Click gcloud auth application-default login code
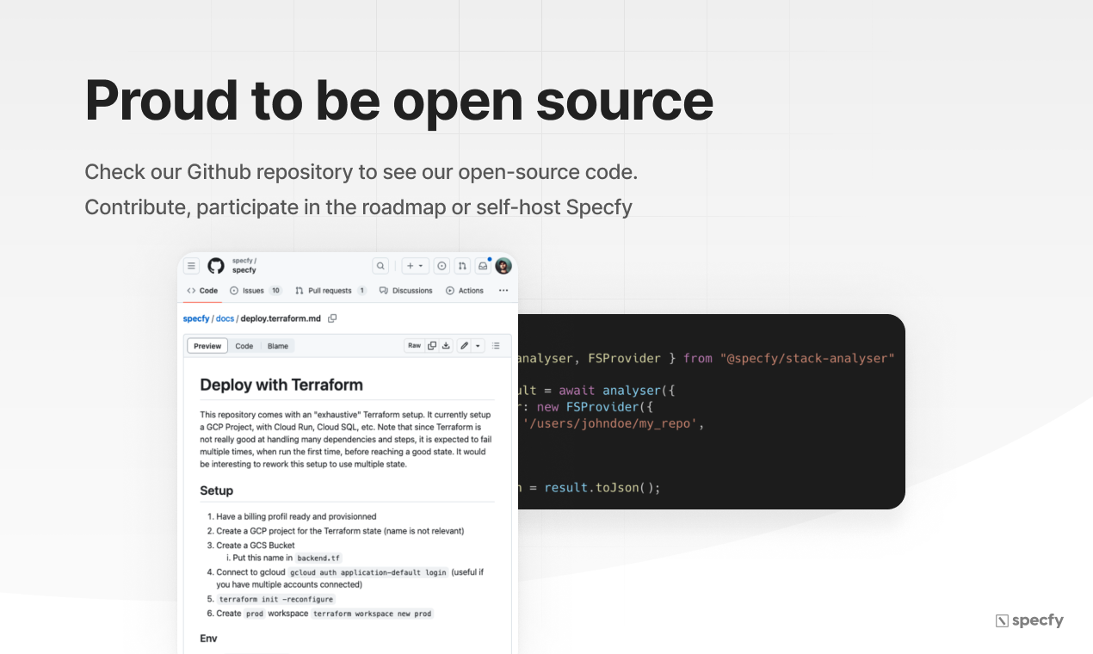This screenshot has width=1093, height=654. [368, 572]
